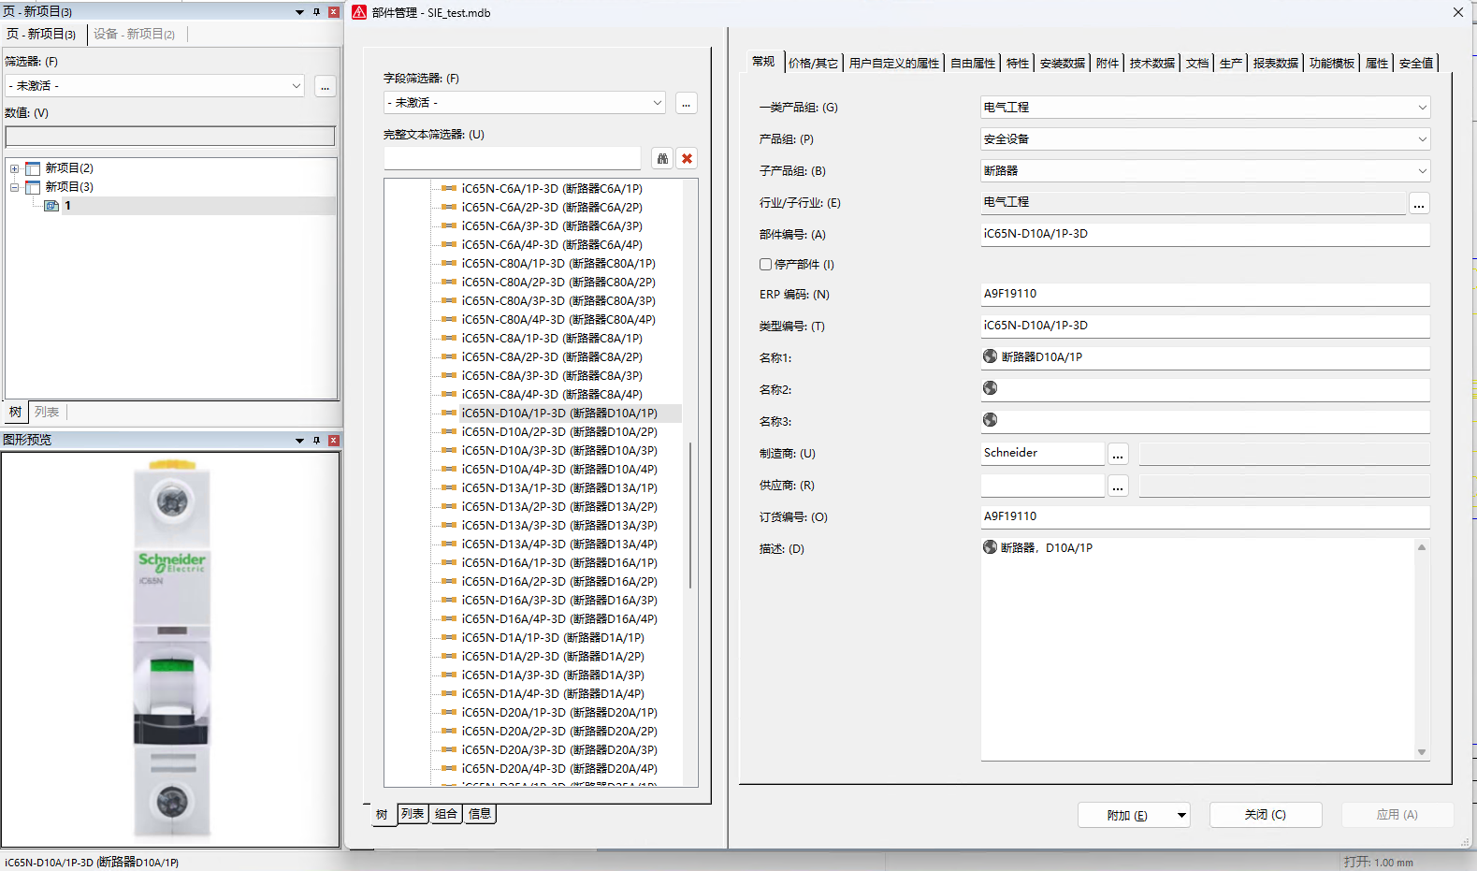This screenshot has height=871, width=1477.
Task: Click the globe icon in the 描述 field
Action: click(x=990, y=547)
